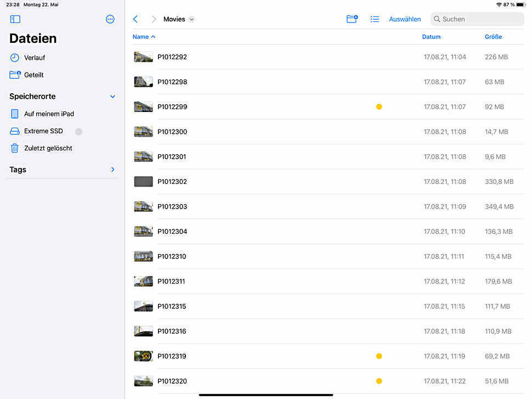The width and height of the screenshot is (532, 399).
Task: Open the P1012298 video thumbnail
Action: pos(143,82)
